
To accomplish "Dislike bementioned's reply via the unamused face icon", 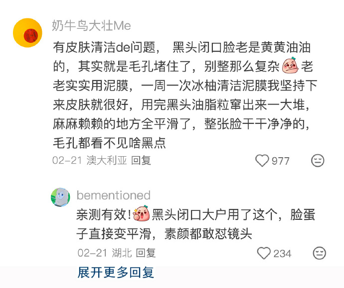I will point(319,253).
